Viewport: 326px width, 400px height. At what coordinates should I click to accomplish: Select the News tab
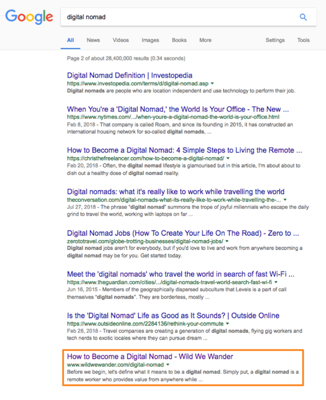[93, 40]
